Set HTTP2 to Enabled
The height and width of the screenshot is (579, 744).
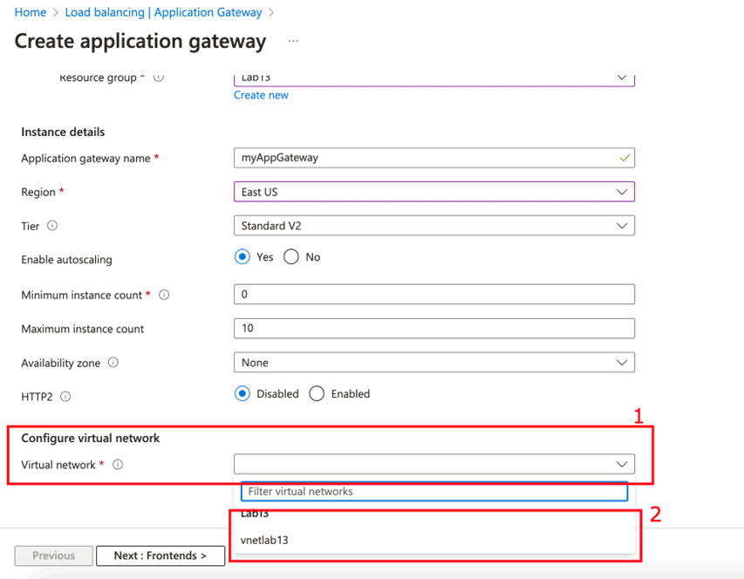click(316, 393)
